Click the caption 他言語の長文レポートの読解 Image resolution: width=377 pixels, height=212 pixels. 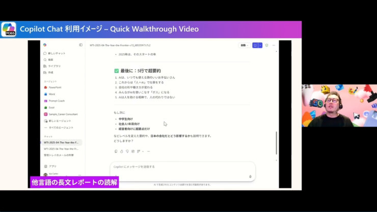74,183
